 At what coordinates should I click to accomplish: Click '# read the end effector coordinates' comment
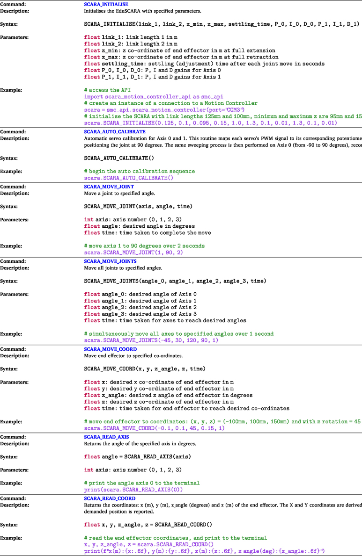175,538
